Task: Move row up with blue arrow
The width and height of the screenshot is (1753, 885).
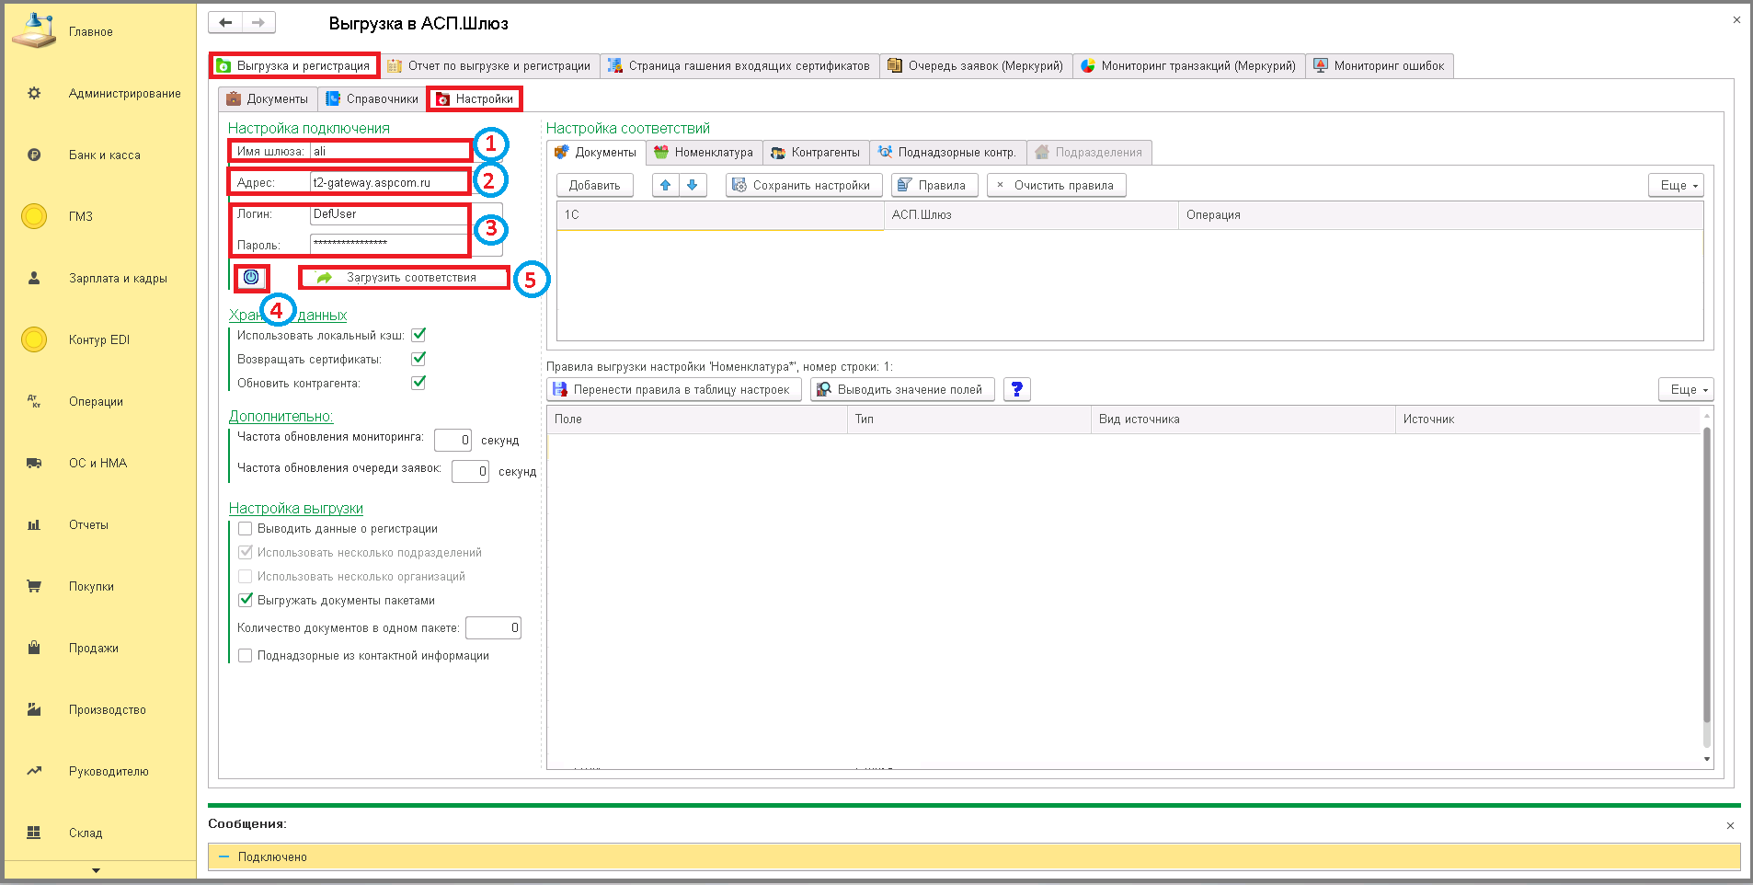Action: [666, 185]
